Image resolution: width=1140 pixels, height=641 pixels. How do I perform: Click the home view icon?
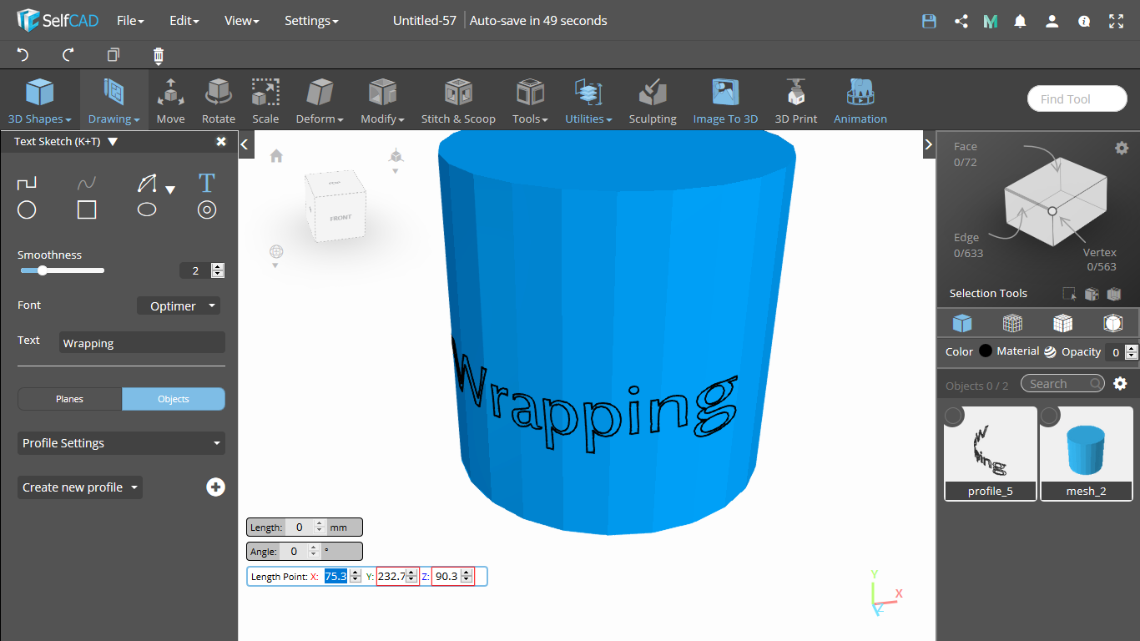(276, 156)
